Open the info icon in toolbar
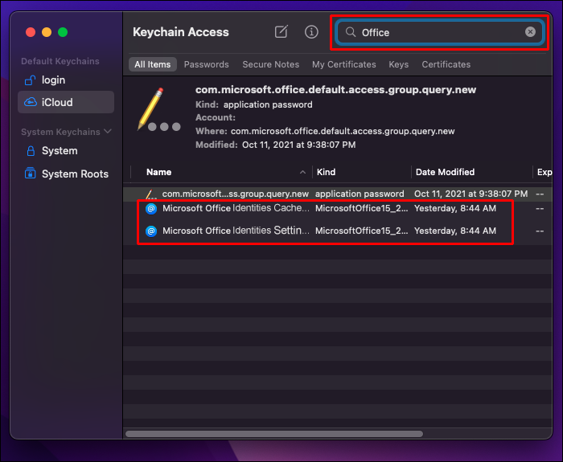The image size is (563, 462). [x=312, y=32]
